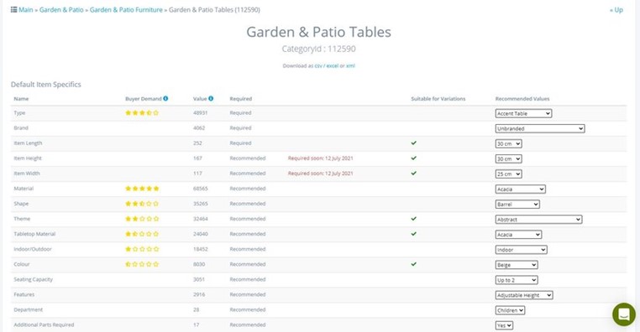Click the Up link at top right
The width and height of the screenshot is (640, 332).
[x=616, y=10]
